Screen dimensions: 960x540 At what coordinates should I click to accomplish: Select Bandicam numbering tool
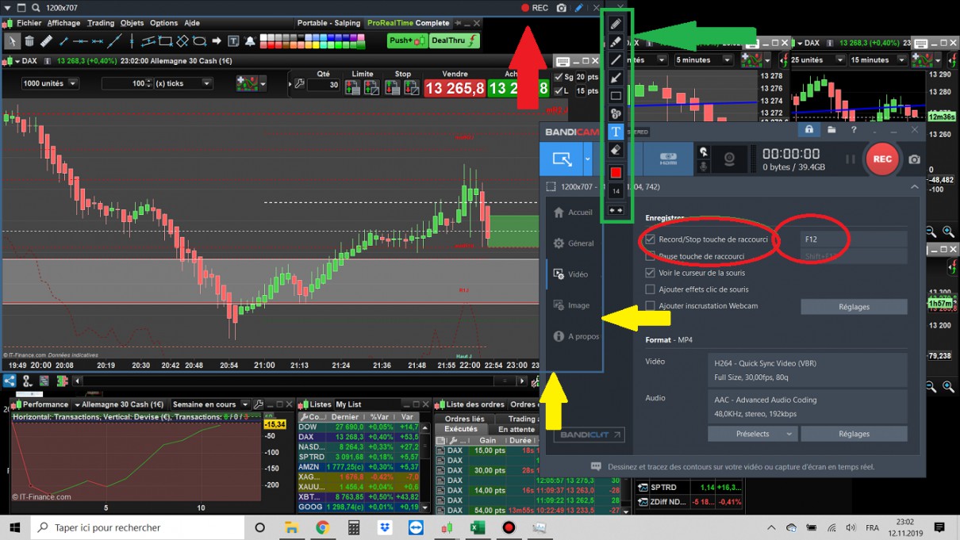(616, 114)
